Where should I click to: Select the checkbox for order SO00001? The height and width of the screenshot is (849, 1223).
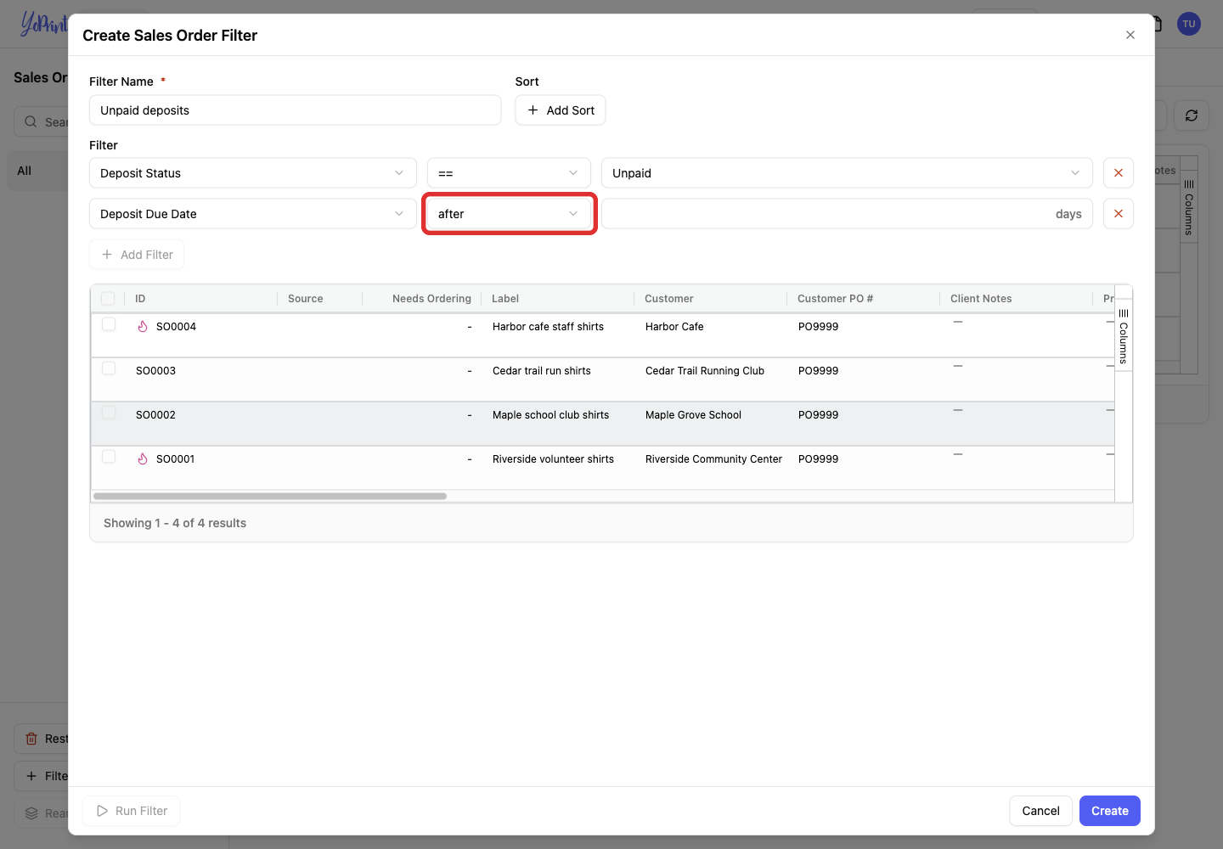(109, 457)
